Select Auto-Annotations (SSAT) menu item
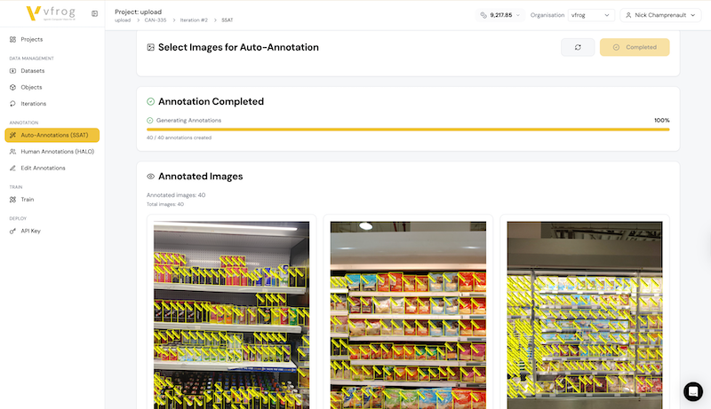 coord(52,135)
